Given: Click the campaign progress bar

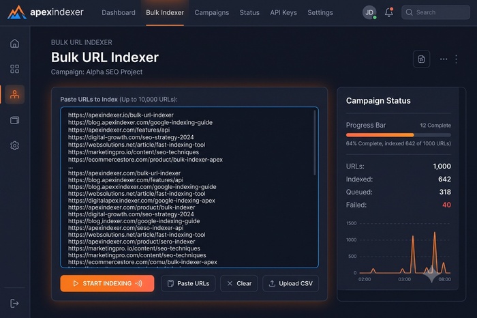Looking at the screenshot, I should (398, 135).
